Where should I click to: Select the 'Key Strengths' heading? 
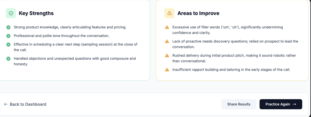36,13
